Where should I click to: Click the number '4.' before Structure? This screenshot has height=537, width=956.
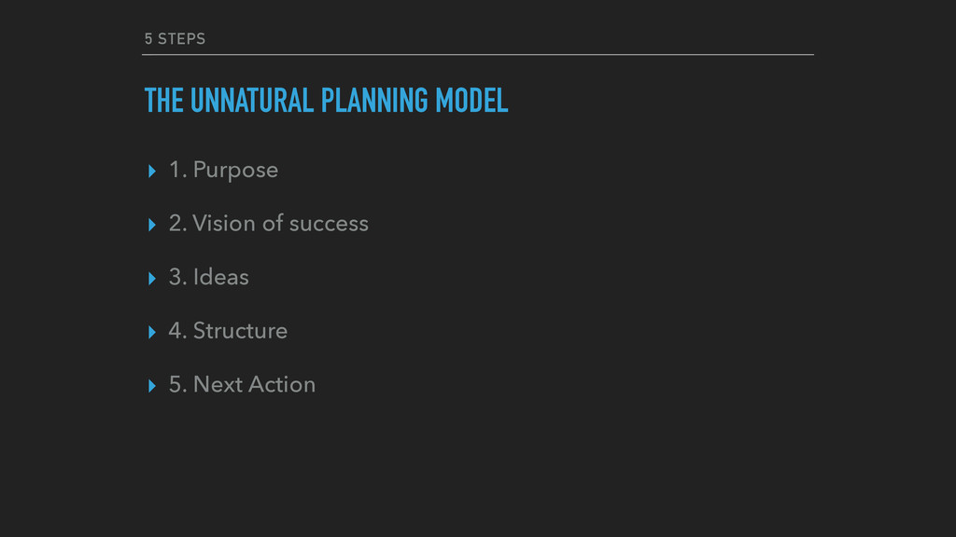coord(177,331)
